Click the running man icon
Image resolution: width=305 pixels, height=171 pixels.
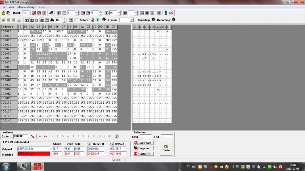(x=97, y=20)
